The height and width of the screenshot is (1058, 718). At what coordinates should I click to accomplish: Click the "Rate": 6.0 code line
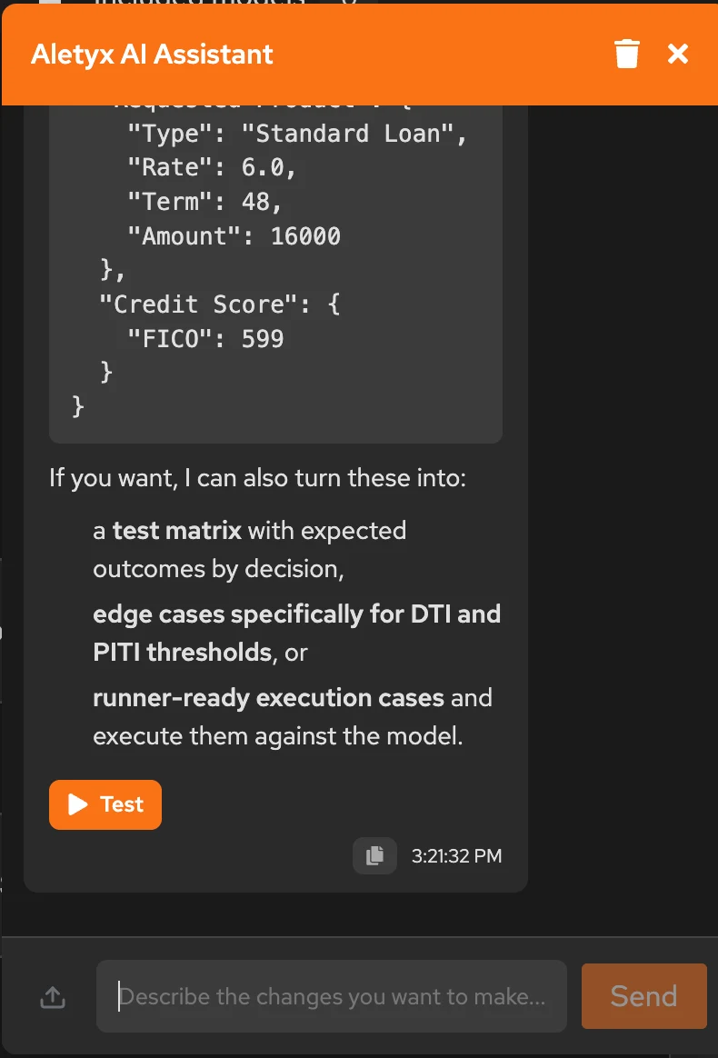[x=212, y=167]
